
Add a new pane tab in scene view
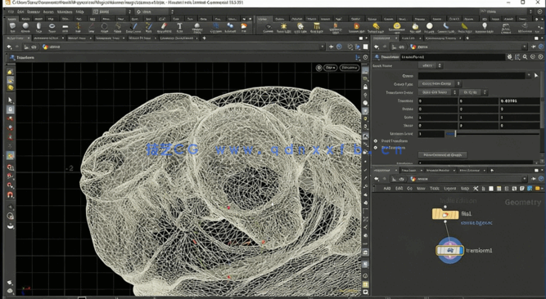(205, 38)
